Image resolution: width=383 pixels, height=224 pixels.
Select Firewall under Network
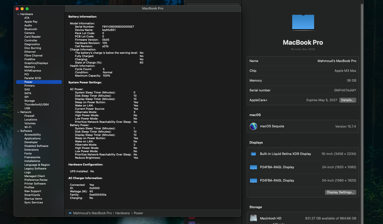click(29, 116)
